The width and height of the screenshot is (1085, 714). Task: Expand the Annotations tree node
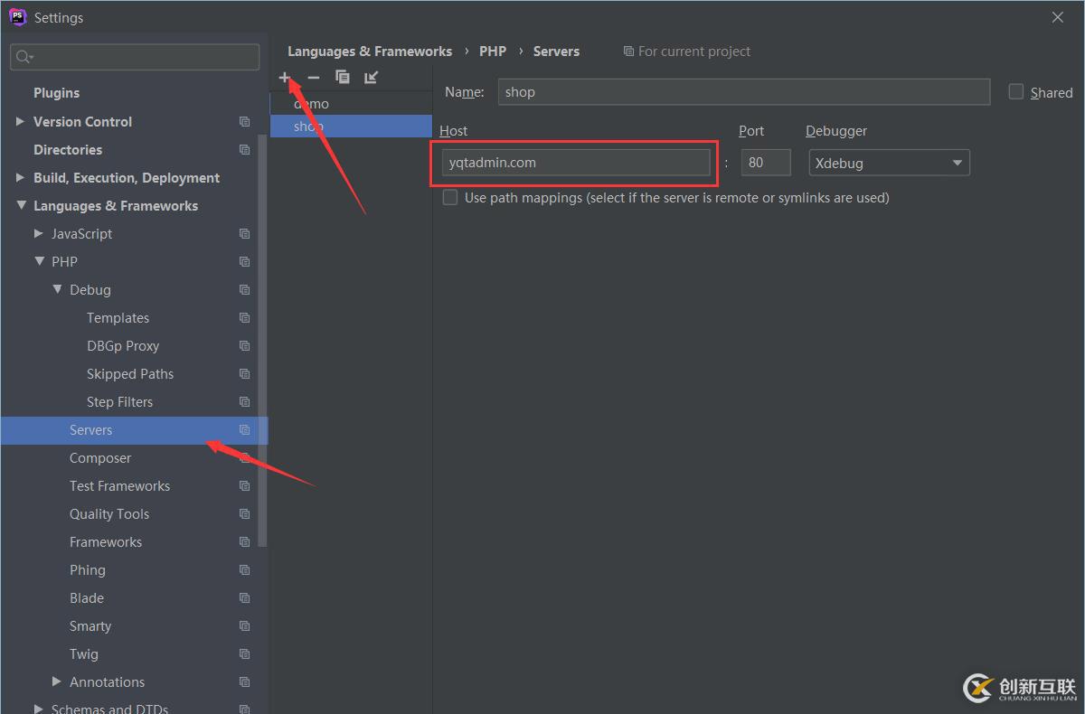(x=57, y=682)
